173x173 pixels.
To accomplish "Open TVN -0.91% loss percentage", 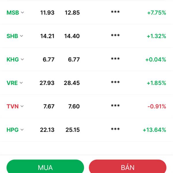I will [x=157, y=106].
